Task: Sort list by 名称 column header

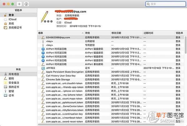Action: (61, 33)
